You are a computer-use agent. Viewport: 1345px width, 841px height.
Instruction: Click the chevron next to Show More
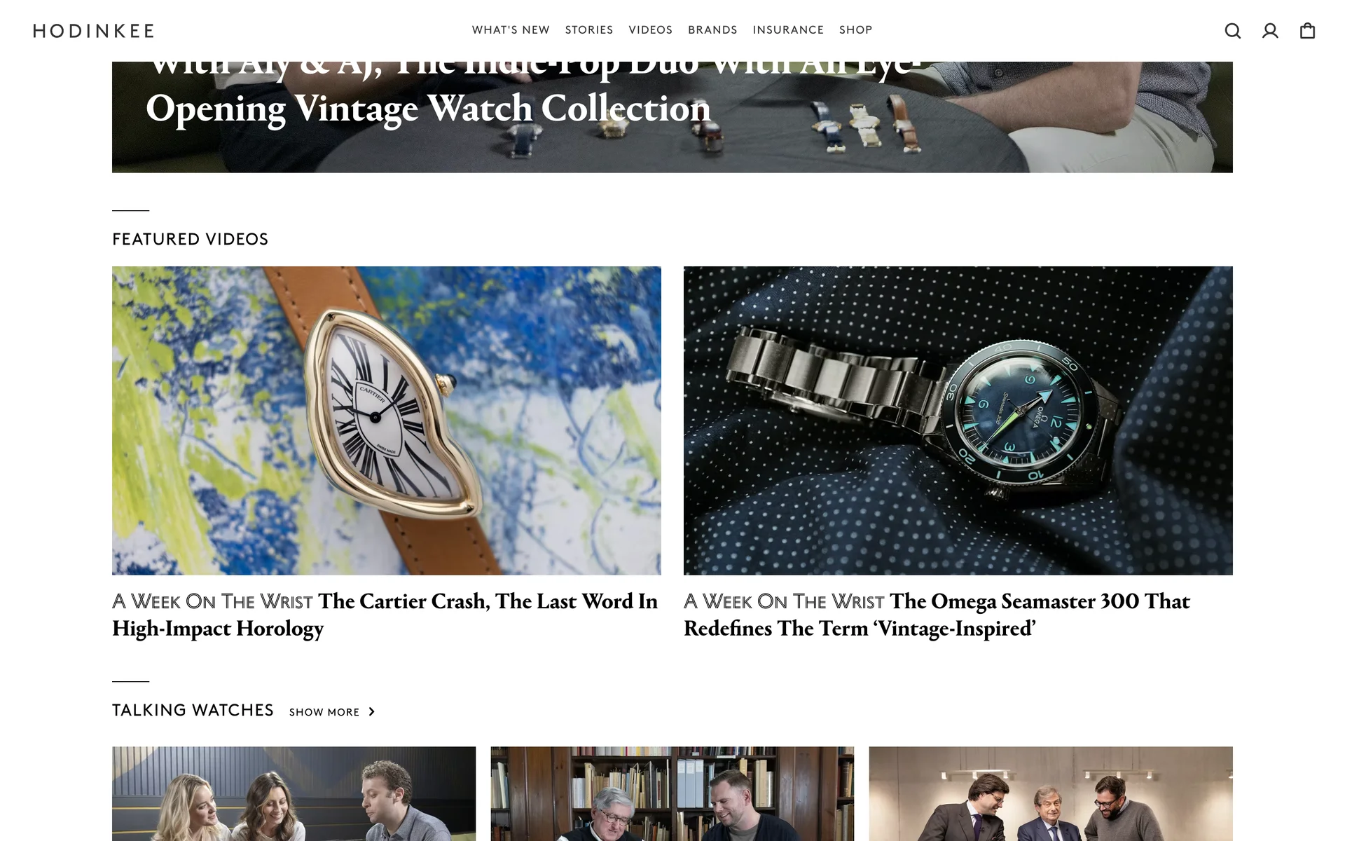pos(371,712)
